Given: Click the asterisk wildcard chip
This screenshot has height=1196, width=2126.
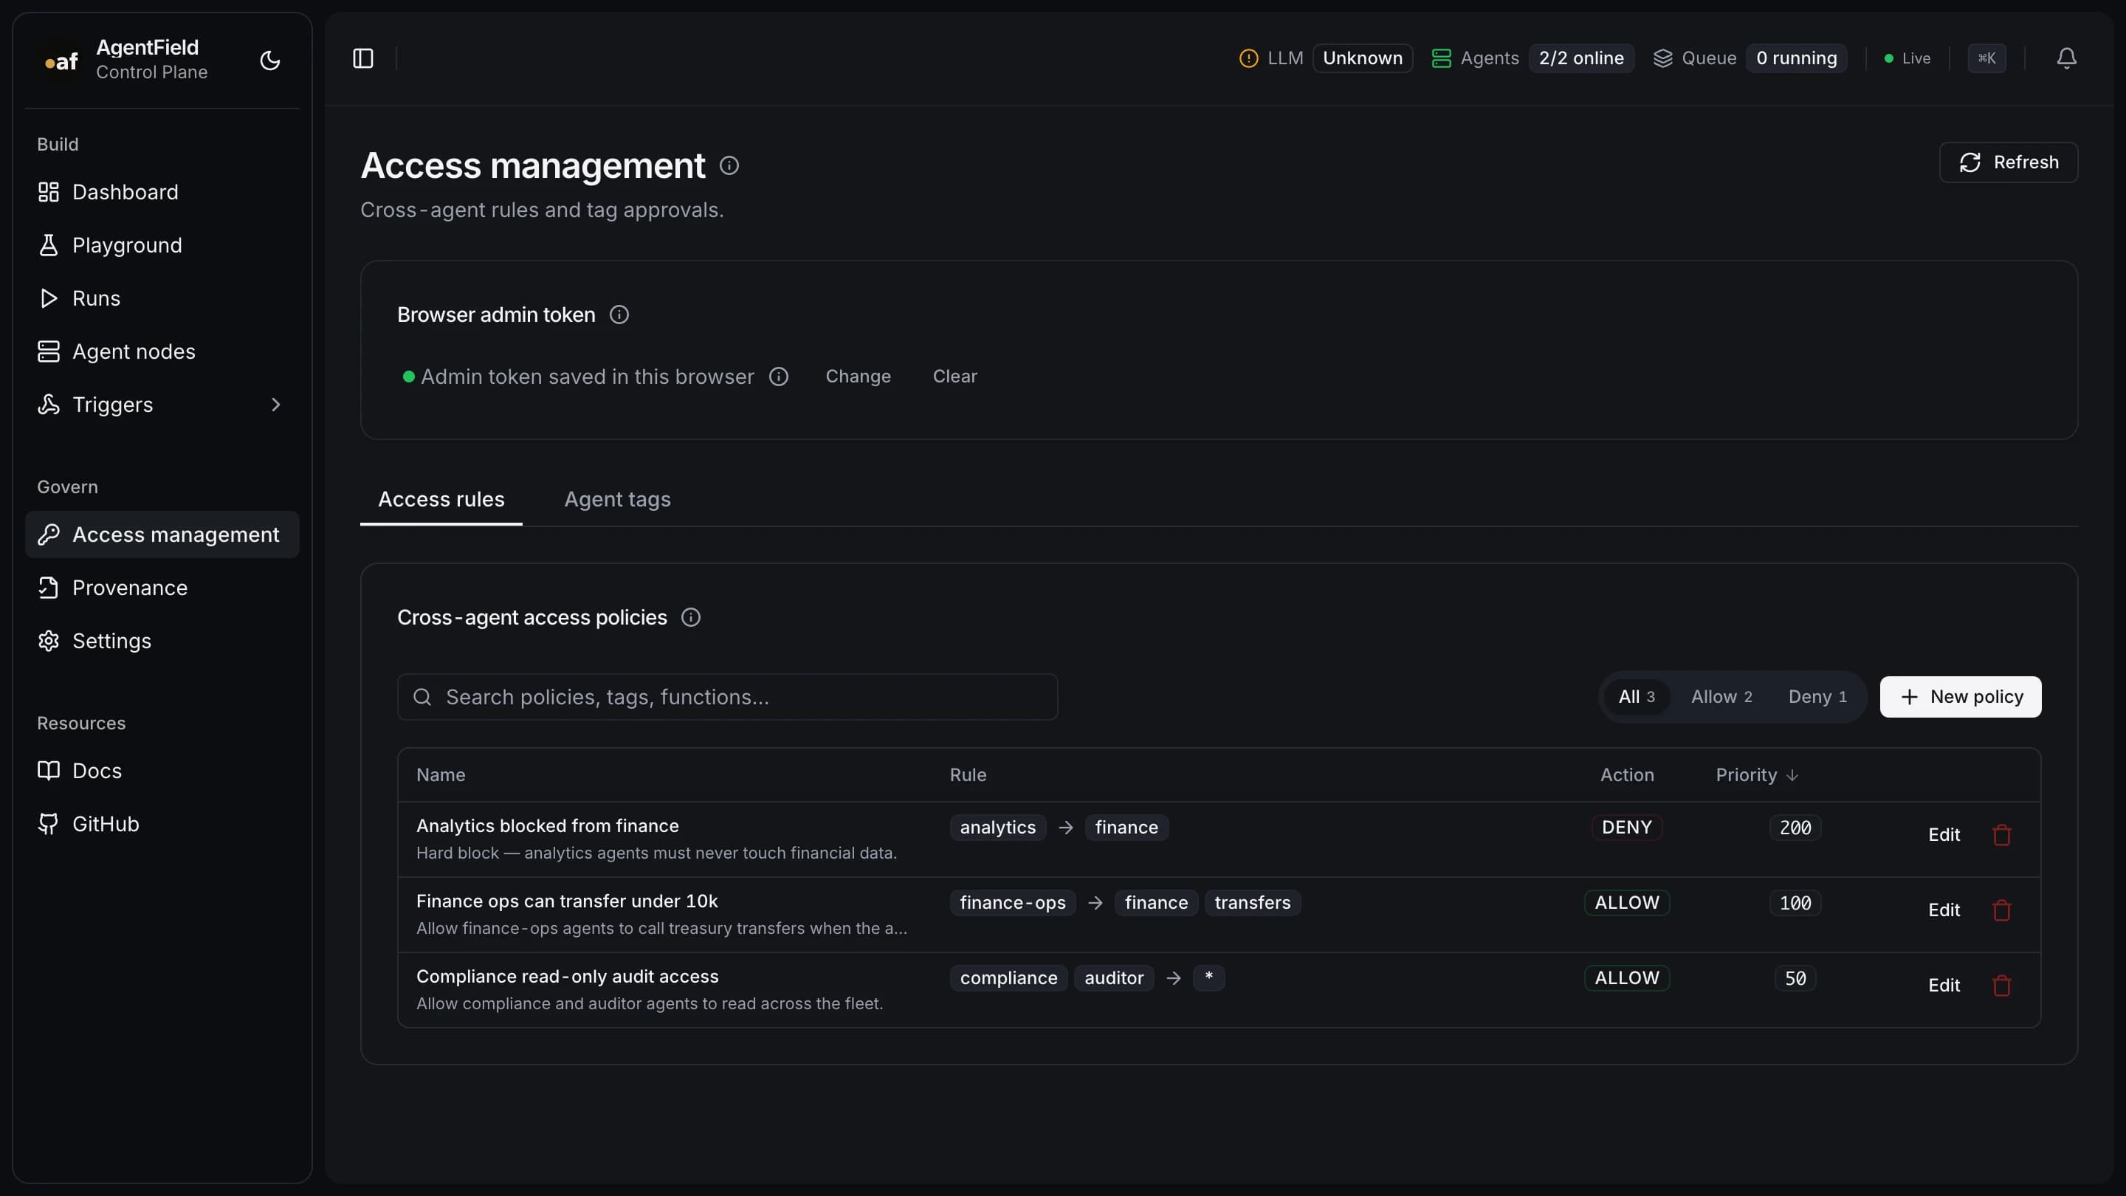Looking at the screenshot, I should coord(1209,977).
